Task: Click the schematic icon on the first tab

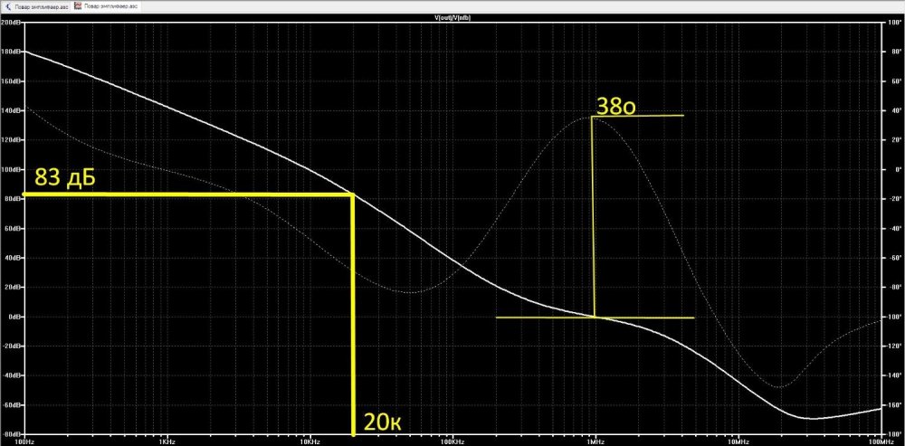Action: 7,5
